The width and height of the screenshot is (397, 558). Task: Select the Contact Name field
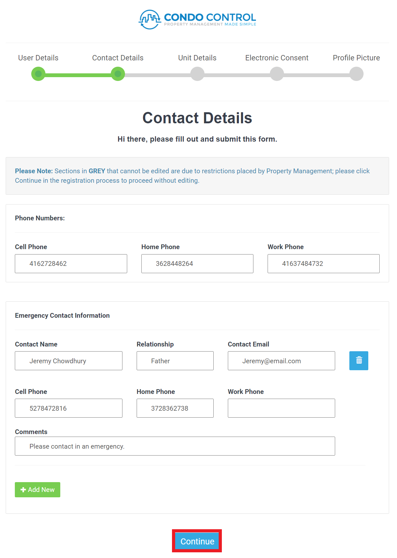(68, 361)
